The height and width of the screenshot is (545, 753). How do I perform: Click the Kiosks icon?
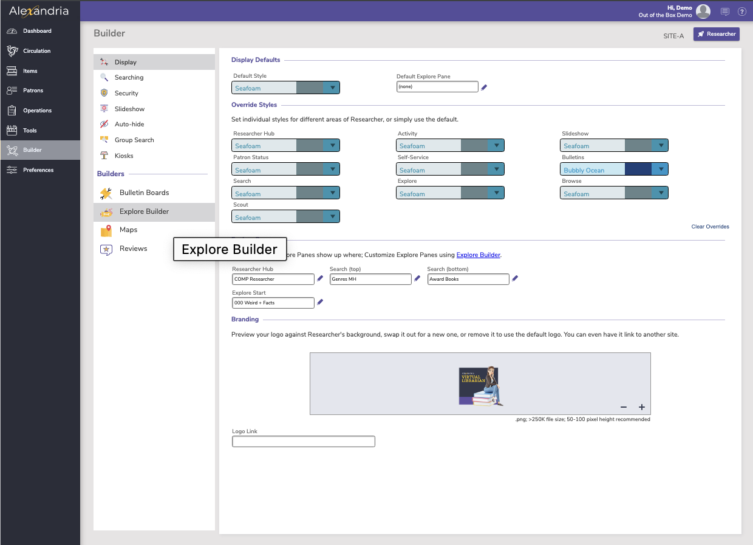point(104,156)
